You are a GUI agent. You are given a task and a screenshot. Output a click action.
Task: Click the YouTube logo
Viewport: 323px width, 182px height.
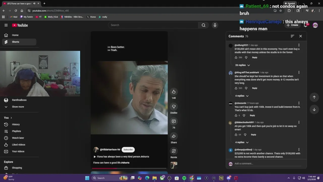coord(20,25)
